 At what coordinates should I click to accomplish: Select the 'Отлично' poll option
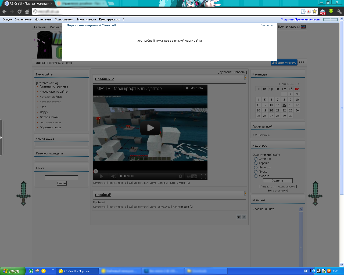(256, 159)
